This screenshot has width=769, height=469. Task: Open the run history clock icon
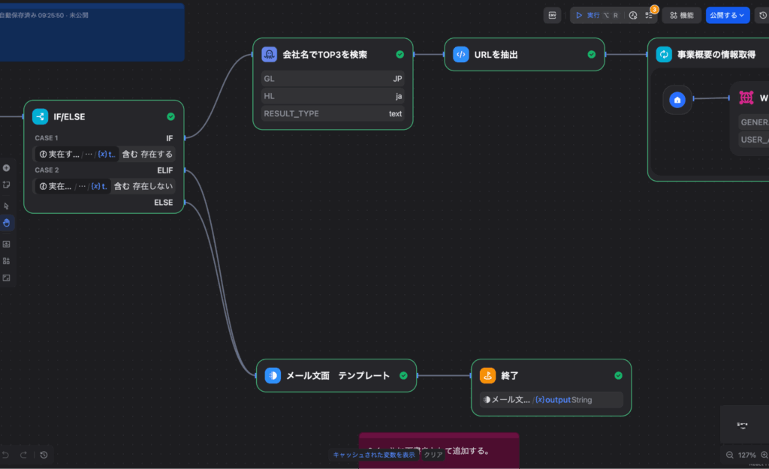632,15
